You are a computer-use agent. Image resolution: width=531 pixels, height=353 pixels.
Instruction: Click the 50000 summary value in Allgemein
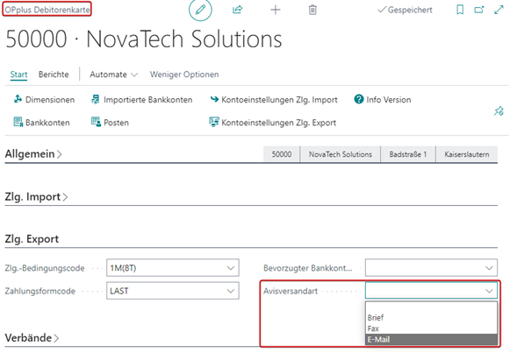282,154
